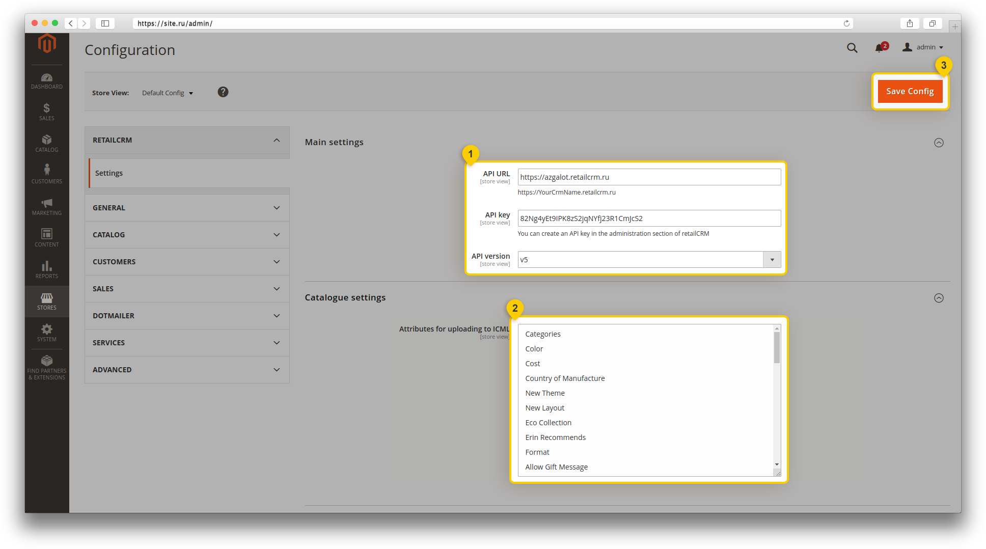Select Color in attributes list
This screenshot has height=549, width=986.
pyautogui.click(x=534, y=349)
